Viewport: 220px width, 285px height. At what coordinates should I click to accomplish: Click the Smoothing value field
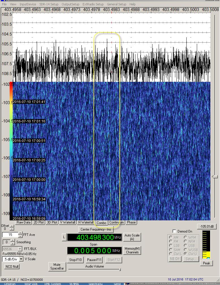click(7, 242)
